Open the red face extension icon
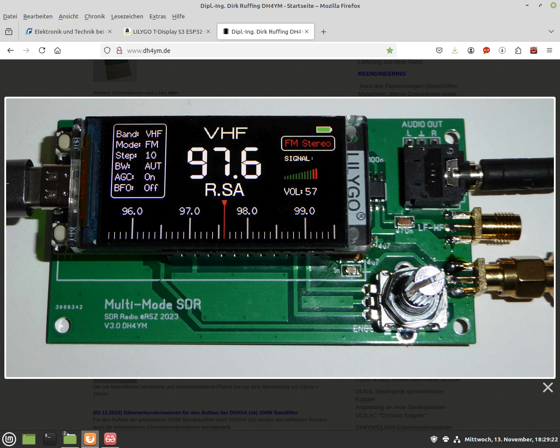 click(534, 50)
